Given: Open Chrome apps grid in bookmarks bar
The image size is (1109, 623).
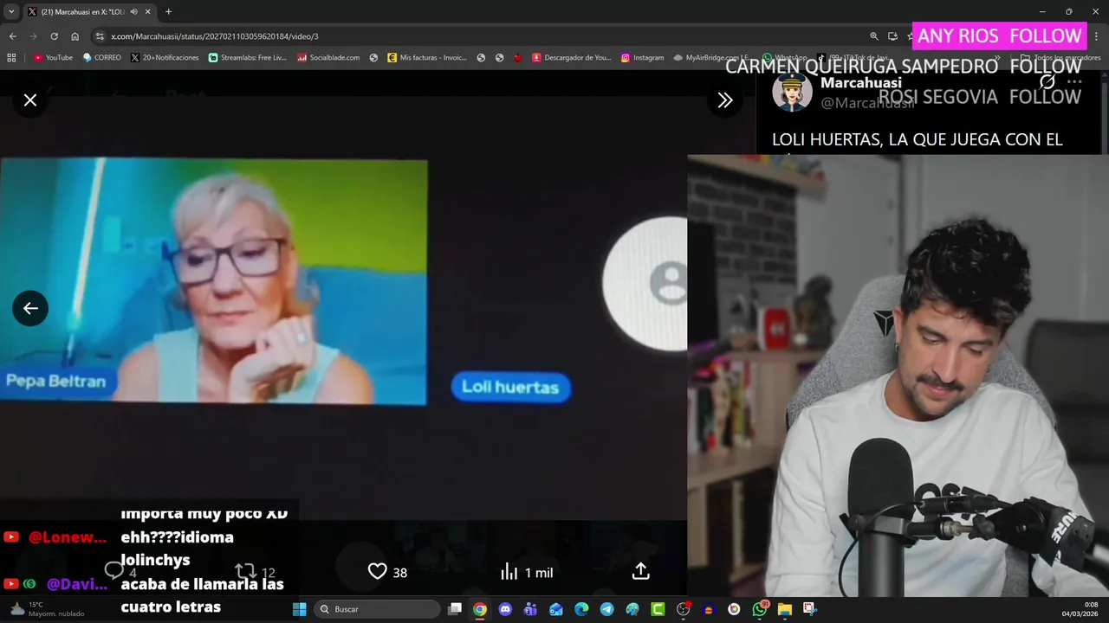Looking at the screenshot, I should point(11,58).
